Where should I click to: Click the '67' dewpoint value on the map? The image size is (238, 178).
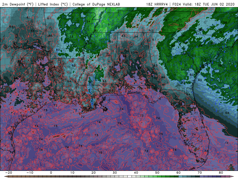[15, 43]
